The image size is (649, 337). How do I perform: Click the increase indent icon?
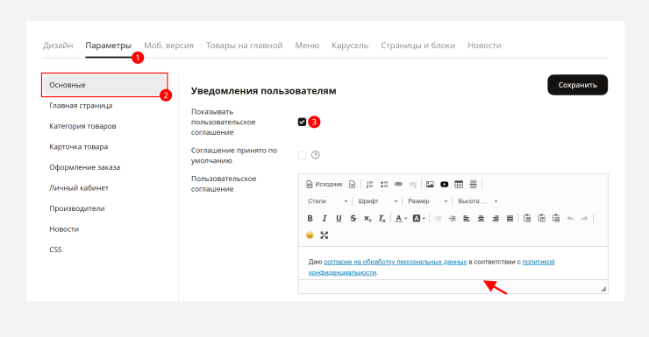(452, 219)
